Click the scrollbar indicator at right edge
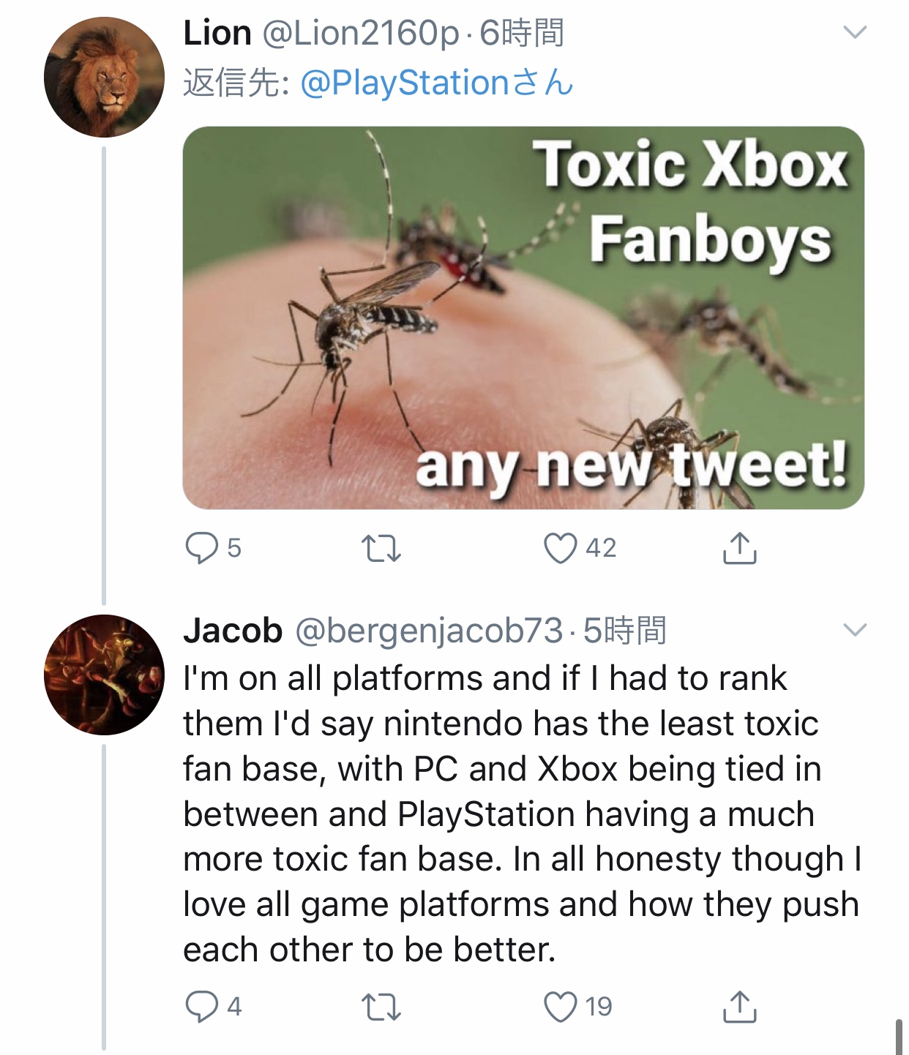The width and height of the screenshot is (909, 1055). [899, 1036]
